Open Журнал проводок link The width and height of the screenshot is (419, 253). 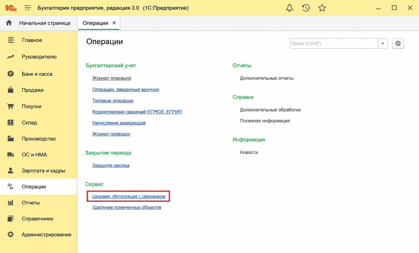point(111,134)
